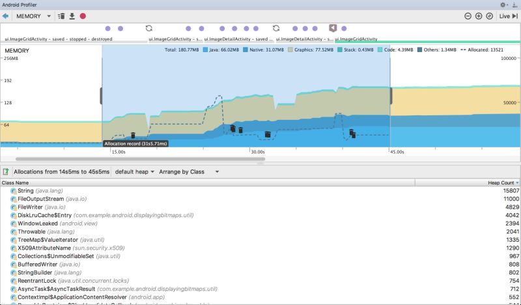Force garbage collection with trash icon
This screenshot has width=521, height=305.
click(x=61, y=16)
